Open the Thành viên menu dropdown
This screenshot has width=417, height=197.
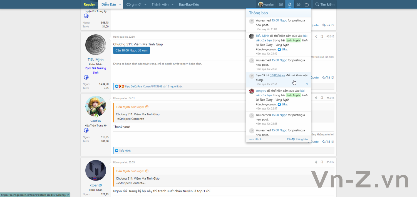172,4
